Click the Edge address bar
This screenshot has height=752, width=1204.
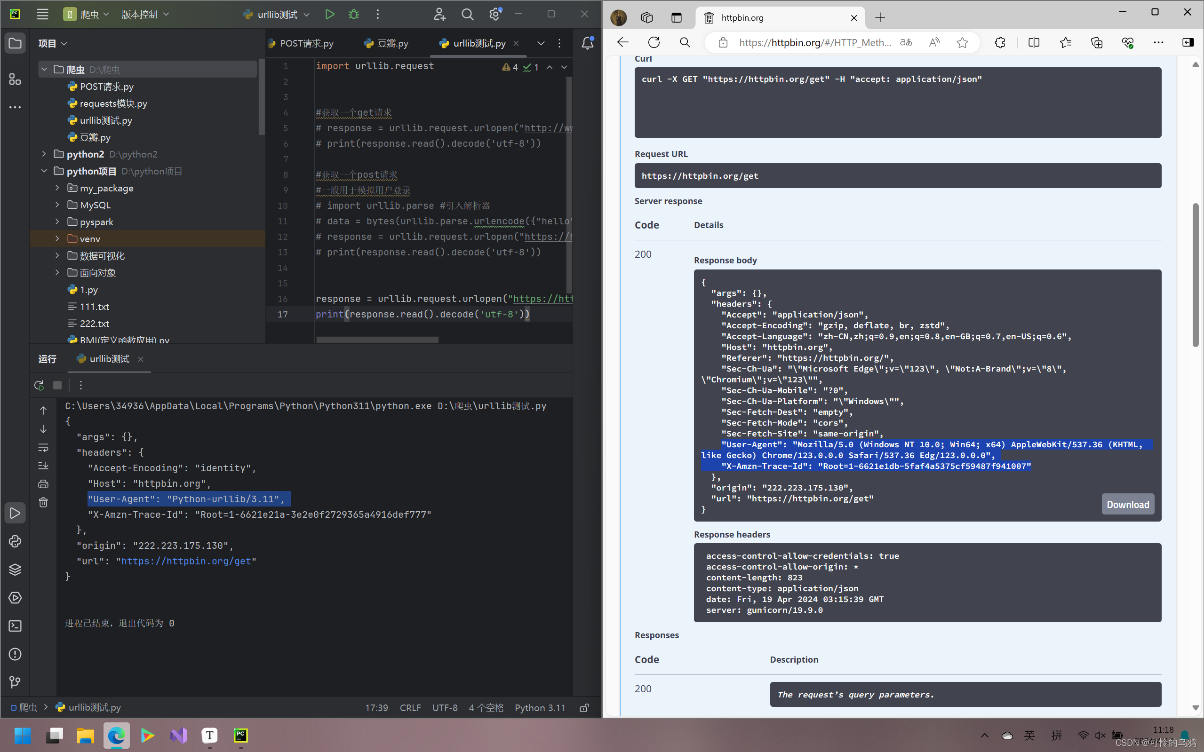click(815, 43)
